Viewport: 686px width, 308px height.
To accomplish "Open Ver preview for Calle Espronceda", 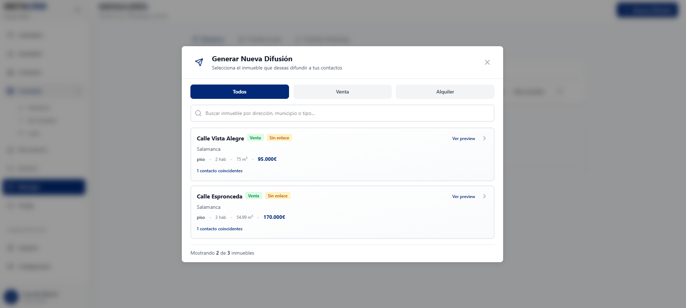I will (463, 197).
